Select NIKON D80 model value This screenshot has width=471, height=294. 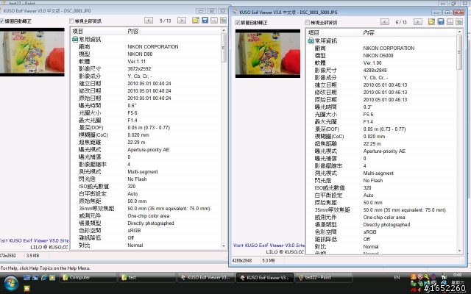140,54
